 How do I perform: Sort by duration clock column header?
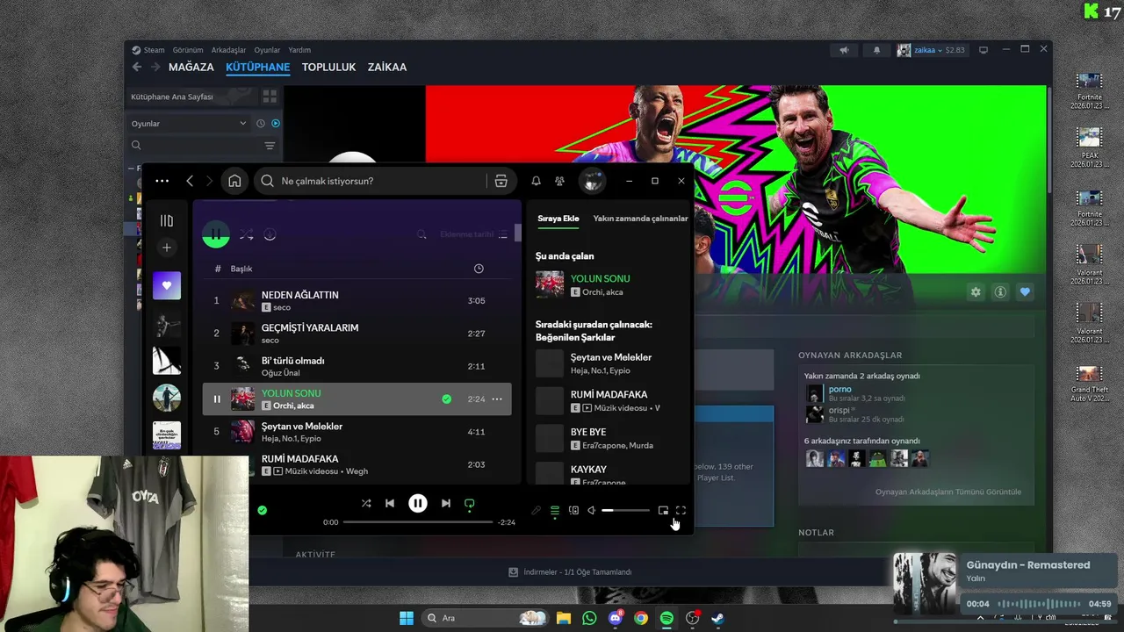click(x=479, y=269)
